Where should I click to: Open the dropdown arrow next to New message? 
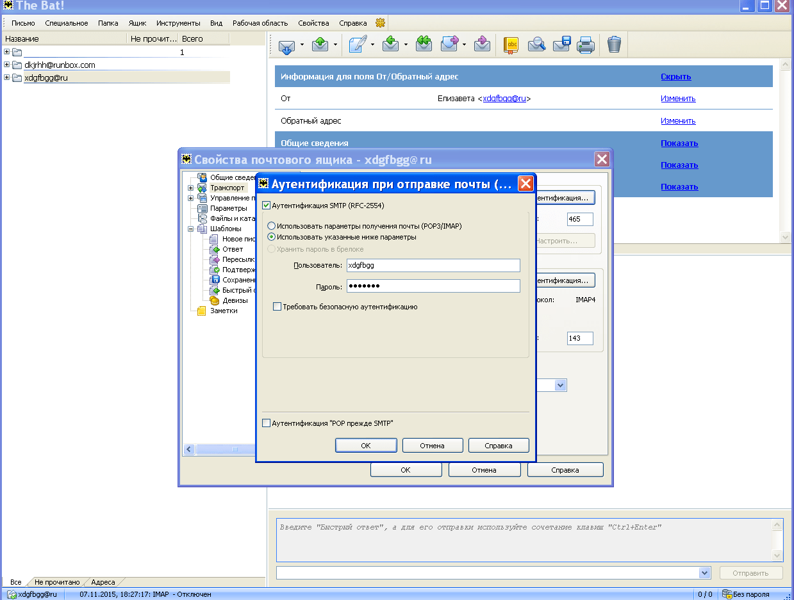pos(372,45)
